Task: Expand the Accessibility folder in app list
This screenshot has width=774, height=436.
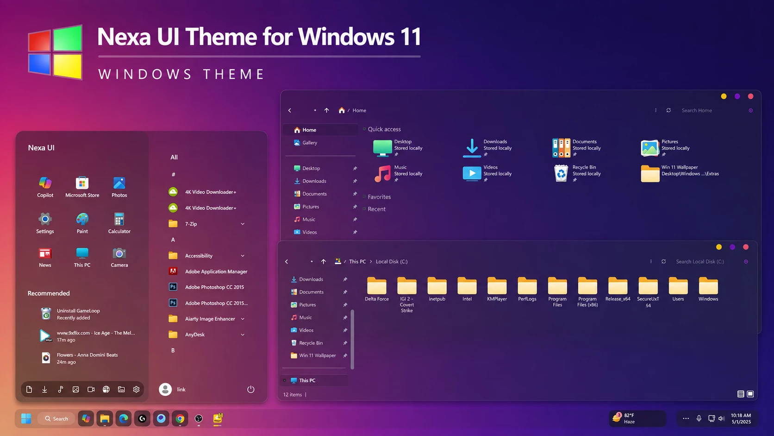Action: 243,256
